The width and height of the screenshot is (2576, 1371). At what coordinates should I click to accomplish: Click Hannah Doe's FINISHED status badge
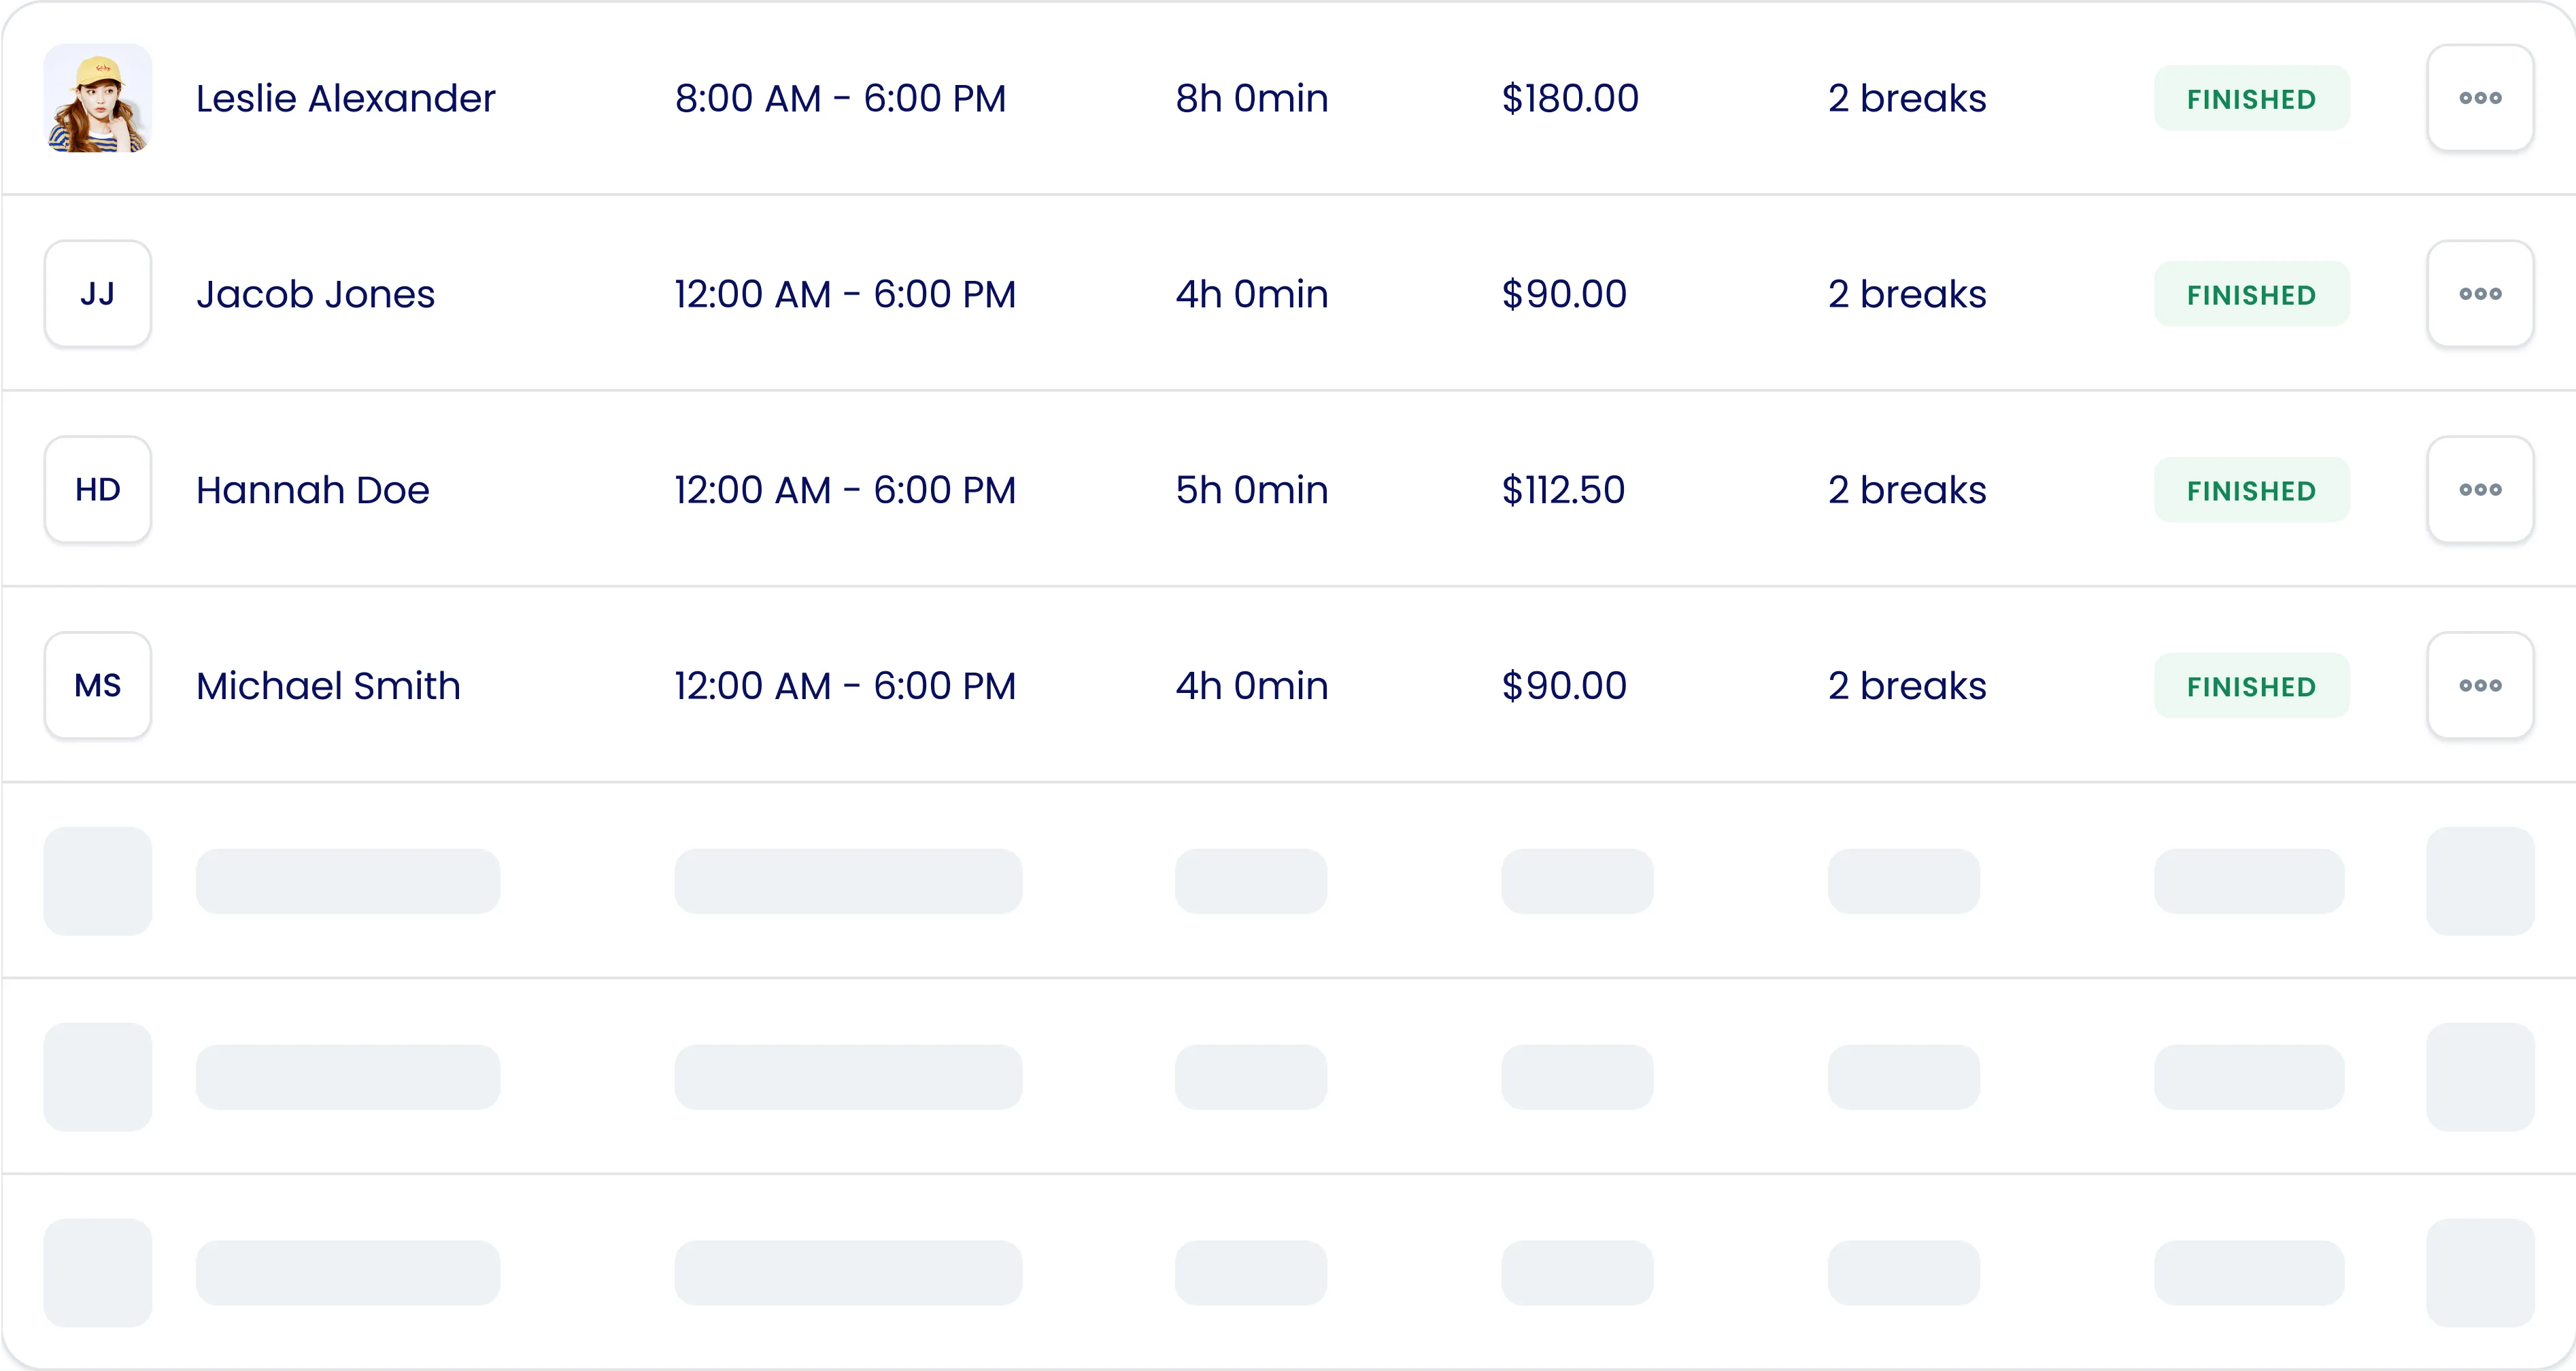[x=2251, y=490]
